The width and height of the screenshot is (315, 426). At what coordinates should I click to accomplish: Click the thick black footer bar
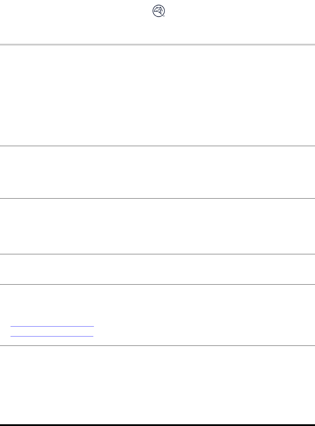157,425
